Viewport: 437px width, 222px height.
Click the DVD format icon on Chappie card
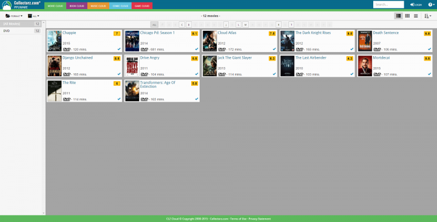click(66, 49)
